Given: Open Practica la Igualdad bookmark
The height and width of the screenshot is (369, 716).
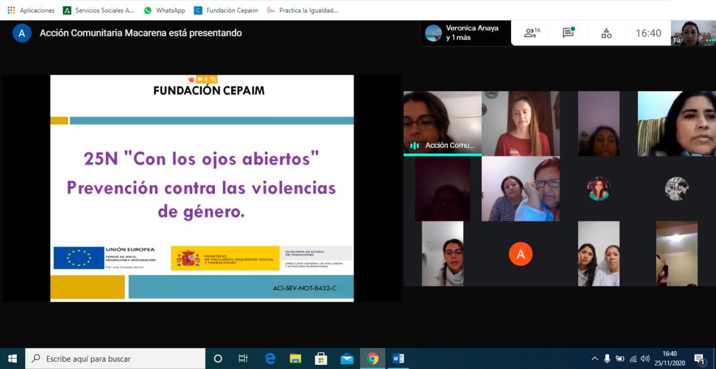Looking at the screenshot, I should (302, 10).
